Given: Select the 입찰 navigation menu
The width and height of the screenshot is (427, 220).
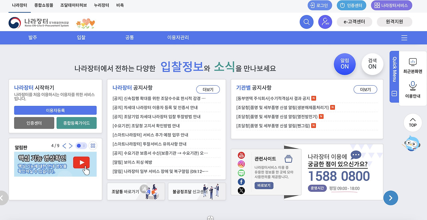Looking at the screenshot, I should (x=81, y=38).
